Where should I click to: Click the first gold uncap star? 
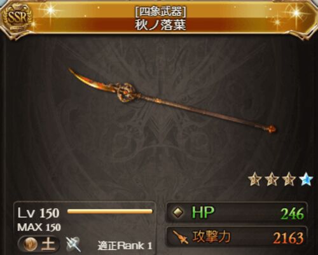coord(255,179)
